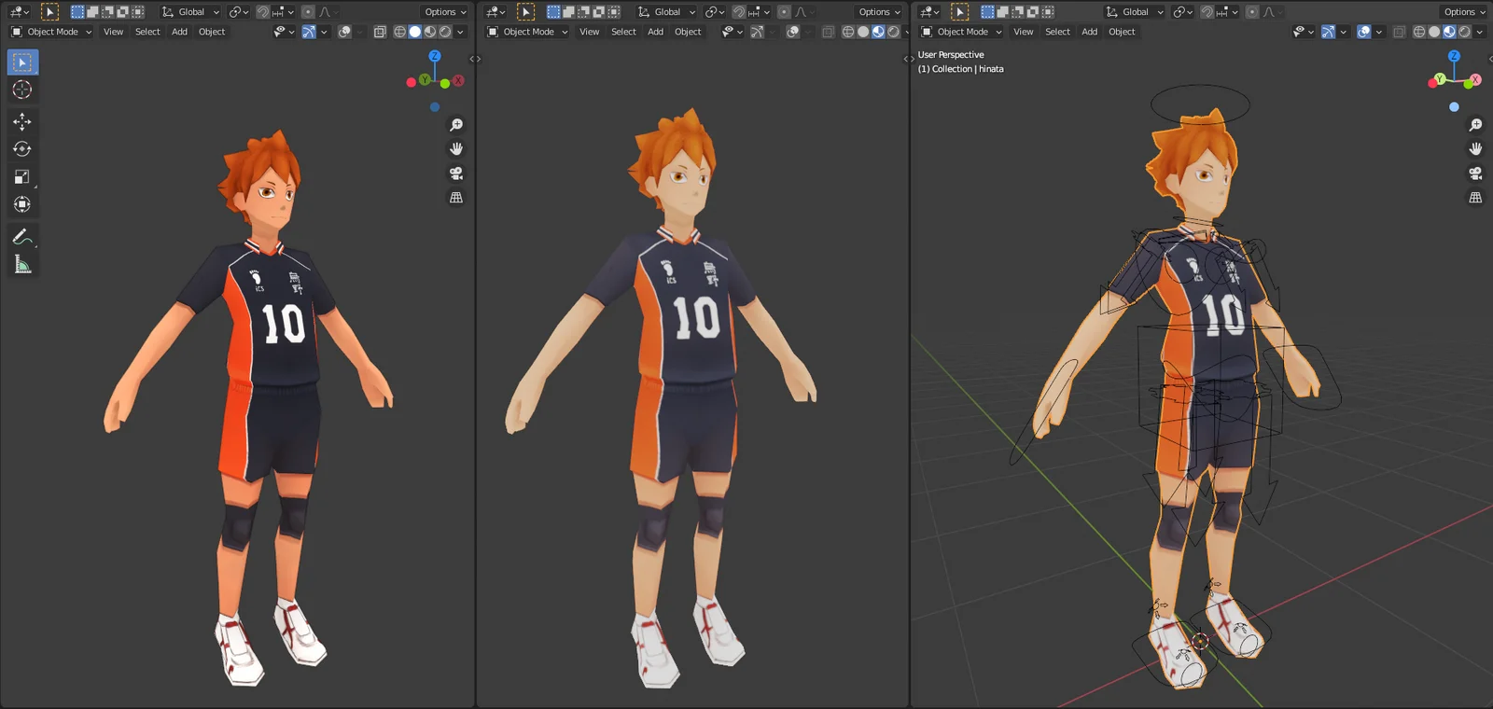The height and width of the screenshot is (709, 1493).
Task: Click Z axis on left viewport navigation gizmo
Action: (x=434, y=56)
